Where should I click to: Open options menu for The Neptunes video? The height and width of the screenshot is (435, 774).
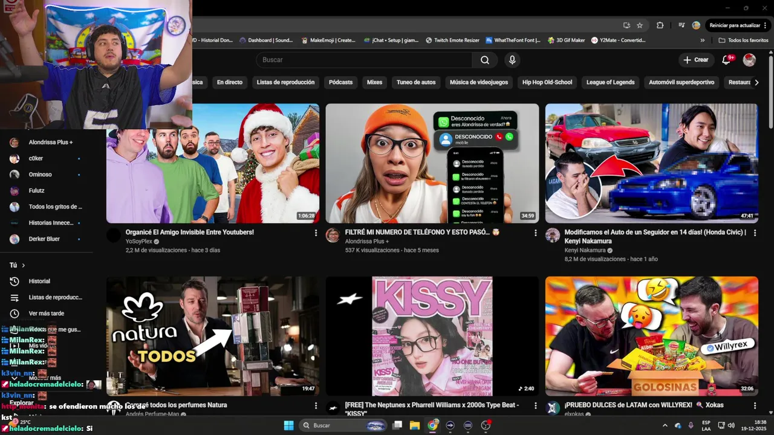pyautogui.click(x=535, y=405)
